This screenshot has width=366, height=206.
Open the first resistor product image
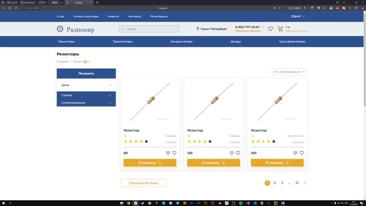[x=150, y=102]
